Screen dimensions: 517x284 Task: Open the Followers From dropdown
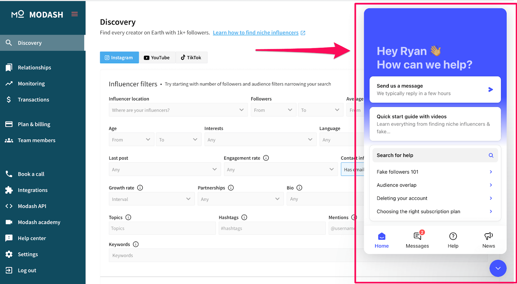[x=273, y=110]
